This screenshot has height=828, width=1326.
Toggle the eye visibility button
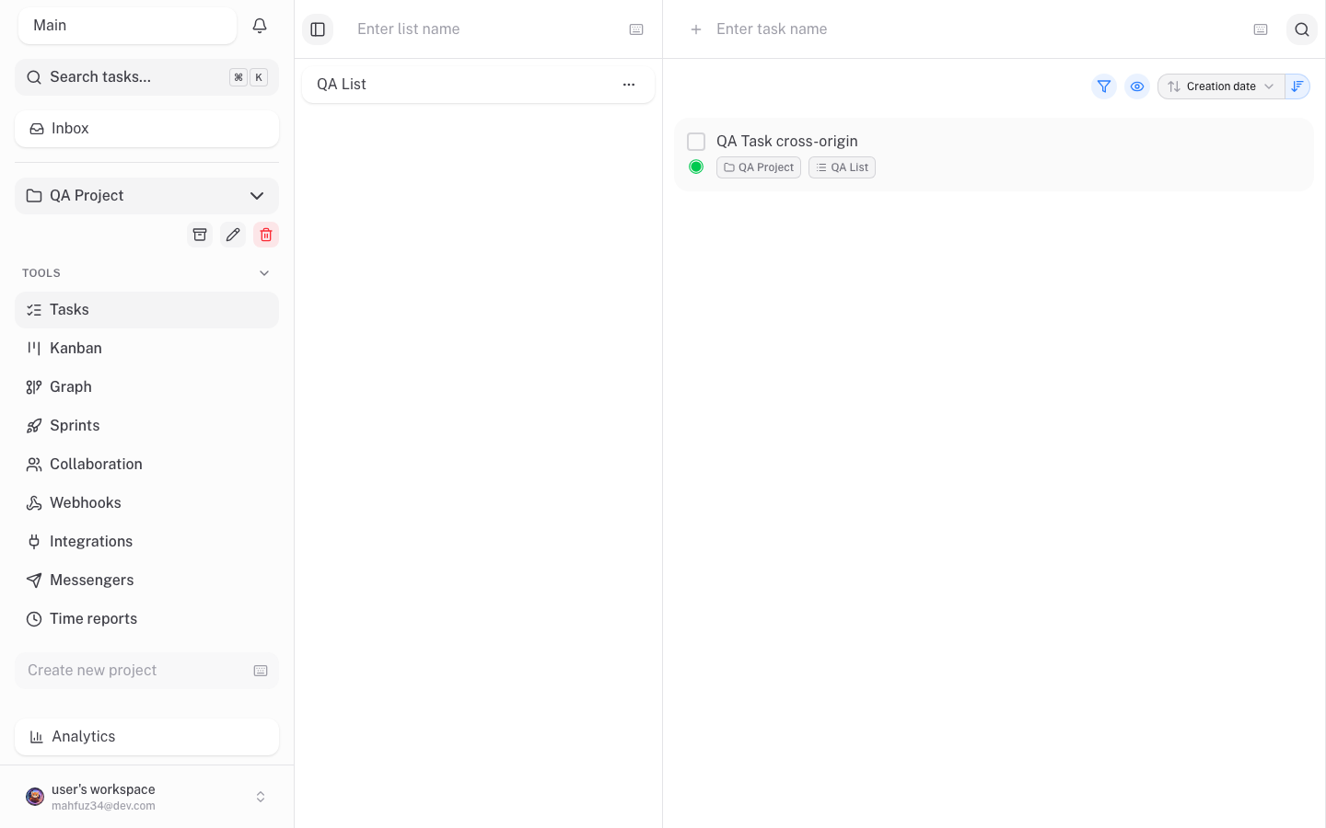(1137, 86)
